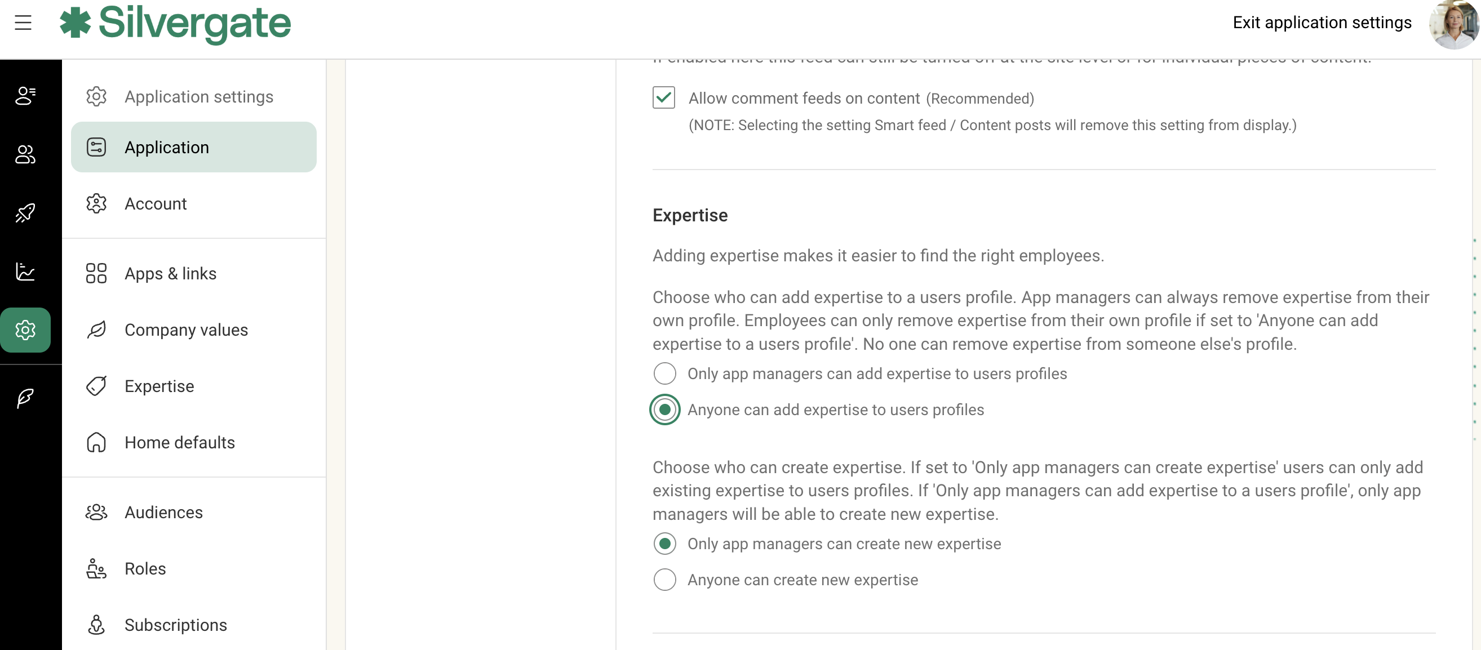The width and height of the screenshot is (1481, 650).
Task: Select Anyone can create new expertise
Action: point(664,580)
